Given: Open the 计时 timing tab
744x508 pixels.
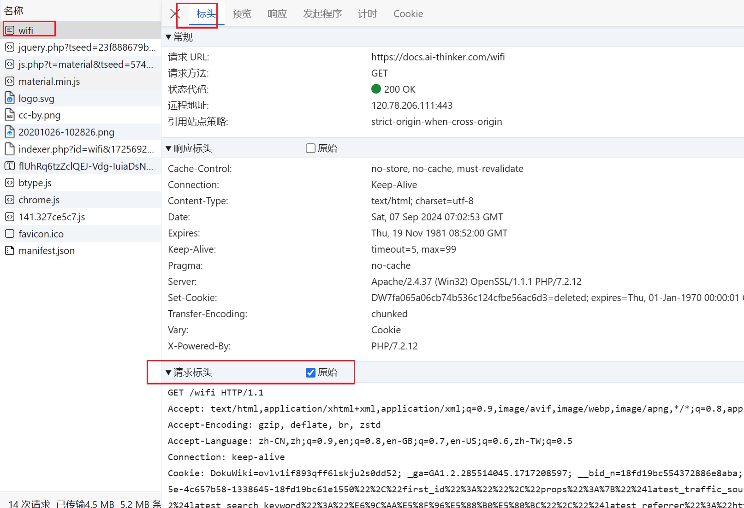Looking at the screenshot, I should (x=368, y=14).
